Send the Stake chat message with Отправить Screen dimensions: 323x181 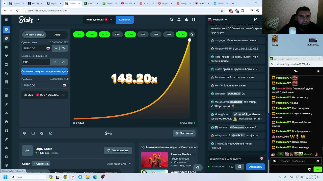[x=255, y=167]
